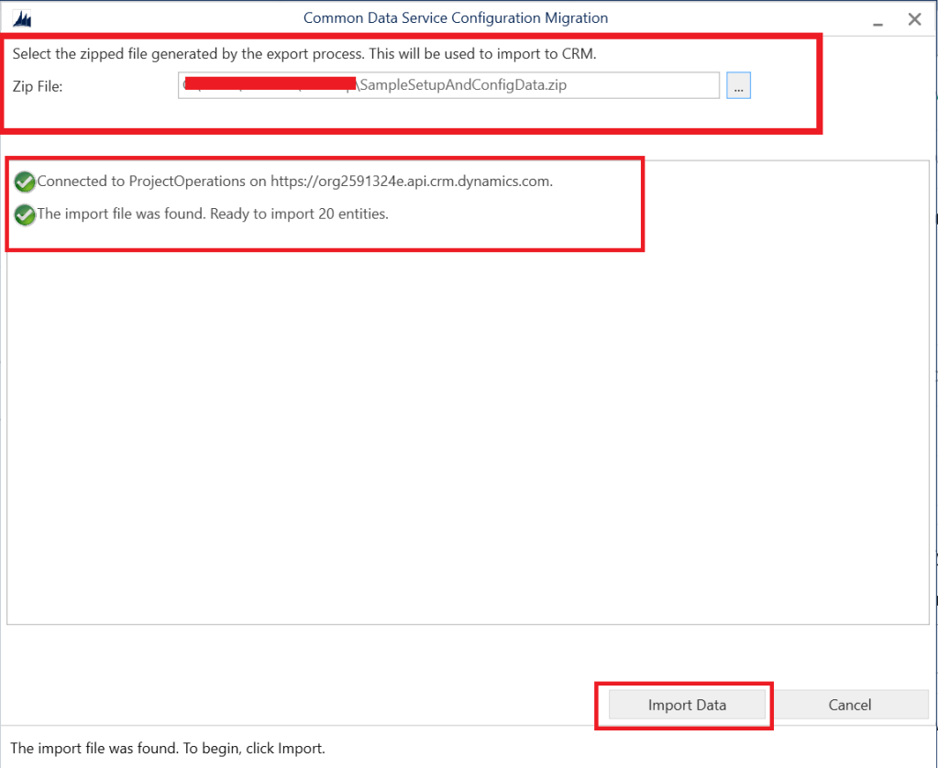Open file browser using the ellipsis button
938x768 pixels.
click(738, 86)
